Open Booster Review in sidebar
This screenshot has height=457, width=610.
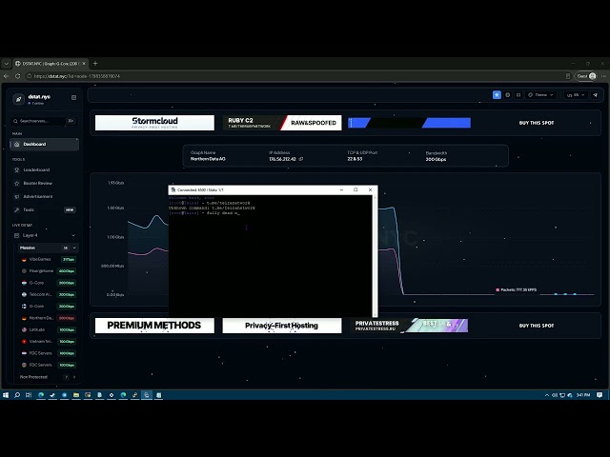point(38,183)
